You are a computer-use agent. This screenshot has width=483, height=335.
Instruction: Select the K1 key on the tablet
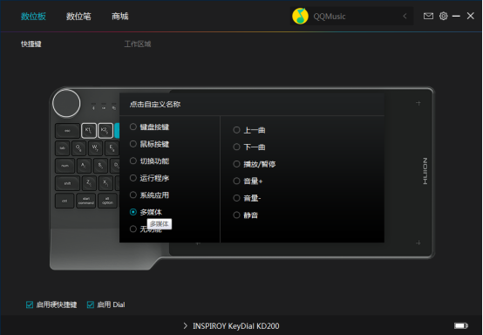click(89, 131)
